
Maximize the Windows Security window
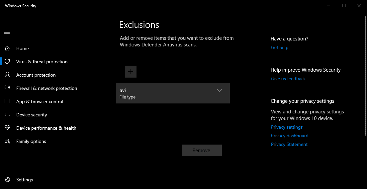[344, 6]
